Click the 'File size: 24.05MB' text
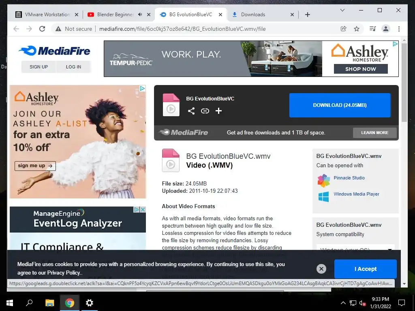The image size is (415, 311). [x=184, y=183]
